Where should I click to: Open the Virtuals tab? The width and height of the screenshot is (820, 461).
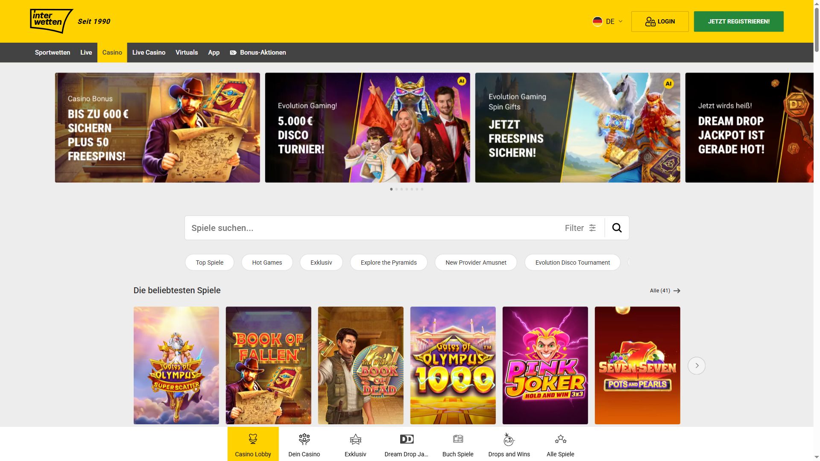[187, 53]
